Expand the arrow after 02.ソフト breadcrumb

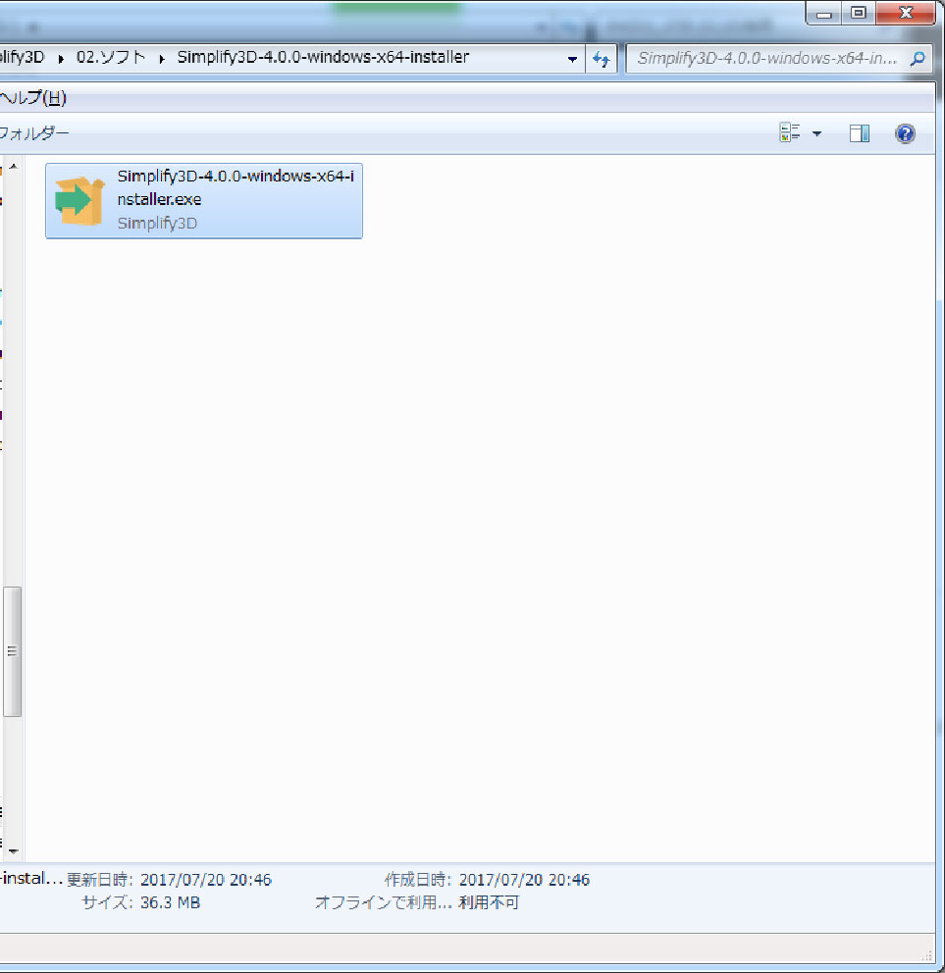point(161,59)
